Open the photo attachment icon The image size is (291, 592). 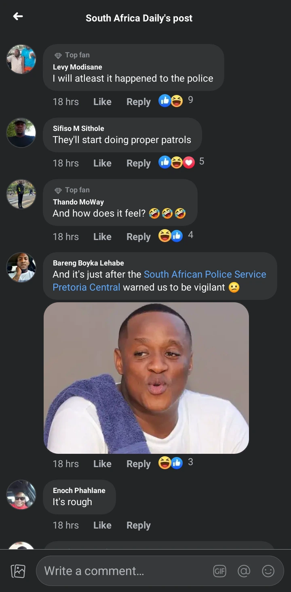coord(18,571)
